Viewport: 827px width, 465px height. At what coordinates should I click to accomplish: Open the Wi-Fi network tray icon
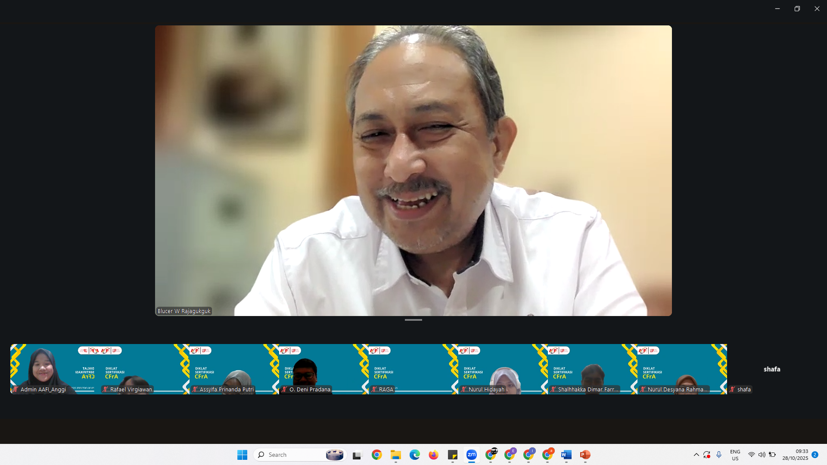coord(752,455)
